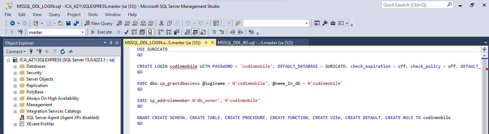Click the find combo box field
The image size is (489, 134).
click(276, 23)
